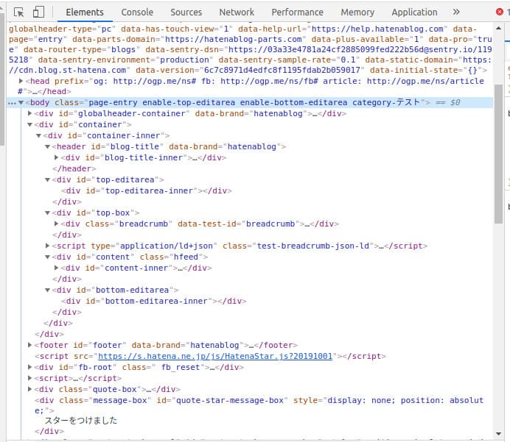Select the Memory tab
Image resolution: width=510 pixels, height=442 pixels.
357,12
